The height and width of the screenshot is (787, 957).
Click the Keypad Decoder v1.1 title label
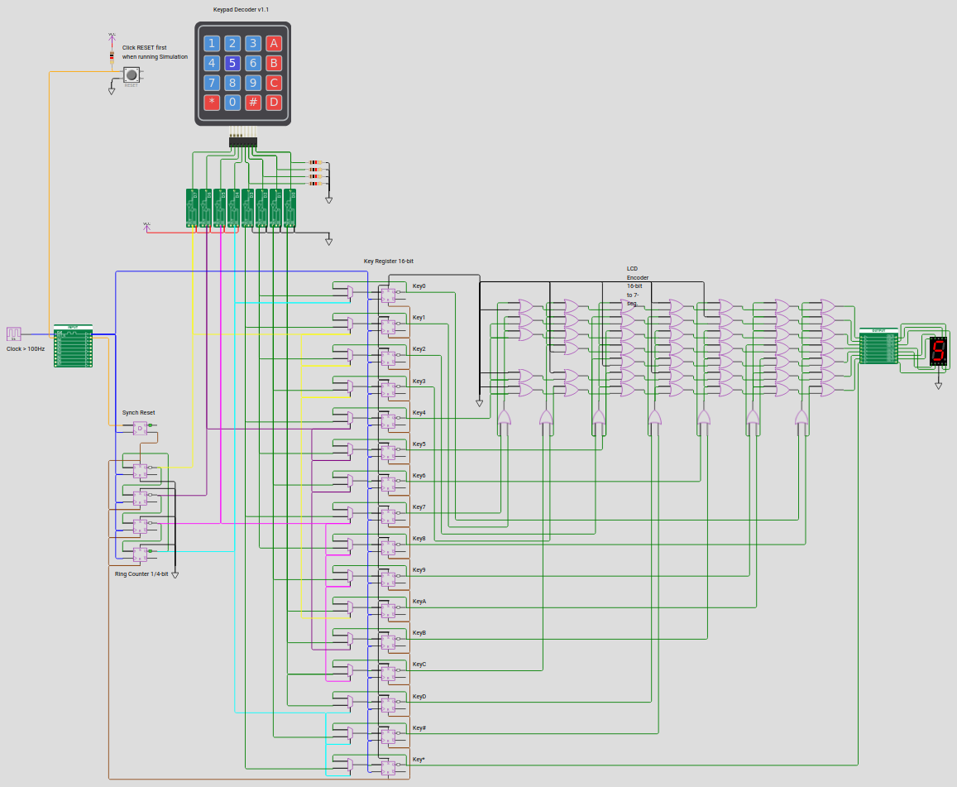click(x=241, y=9)
